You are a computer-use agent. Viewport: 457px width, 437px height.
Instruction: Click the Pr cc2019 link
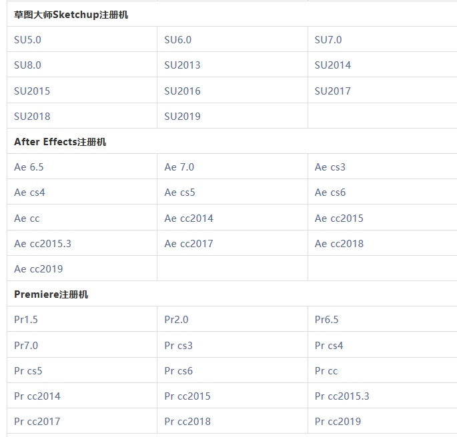click(338, 422)
